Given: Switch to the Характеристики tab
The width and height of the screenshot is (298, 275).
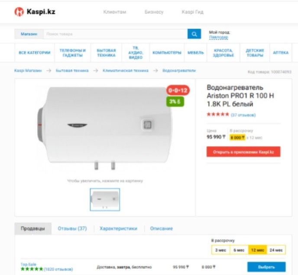Looking at the screenshot, I should coord(118,229).
